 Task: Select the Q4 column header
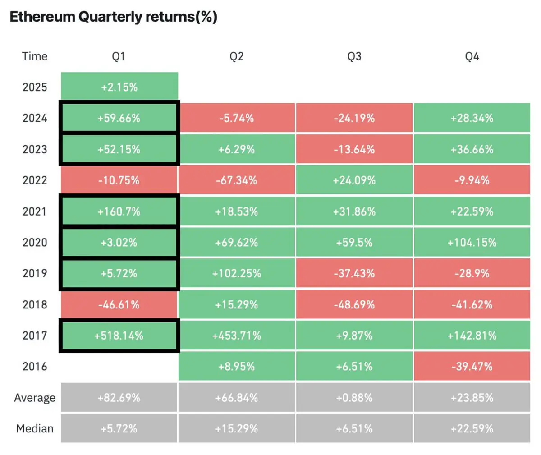[472, 56]
